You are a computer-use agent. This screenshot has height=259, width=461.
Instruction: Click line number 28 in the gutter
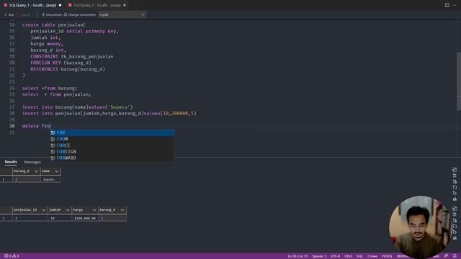tap(12, 114)
